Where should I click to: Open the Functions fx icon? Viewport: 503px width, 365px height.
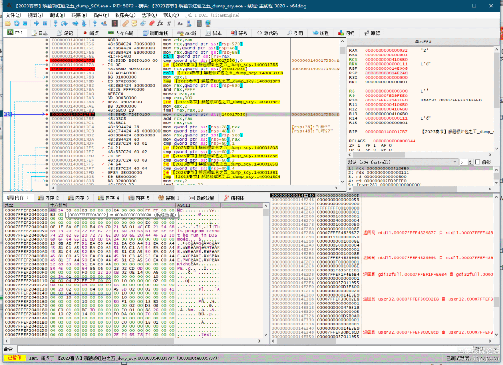[160, 23]
